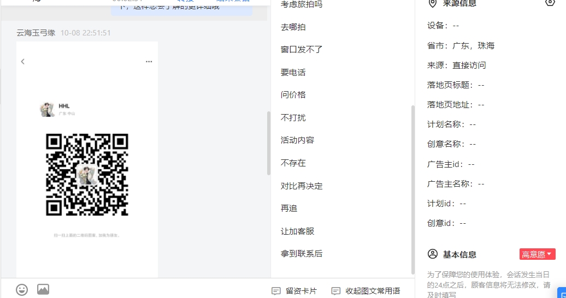Screen dimensions: 566x298
Task: Select quick phrase 问价格
Action: coord(293,95)
